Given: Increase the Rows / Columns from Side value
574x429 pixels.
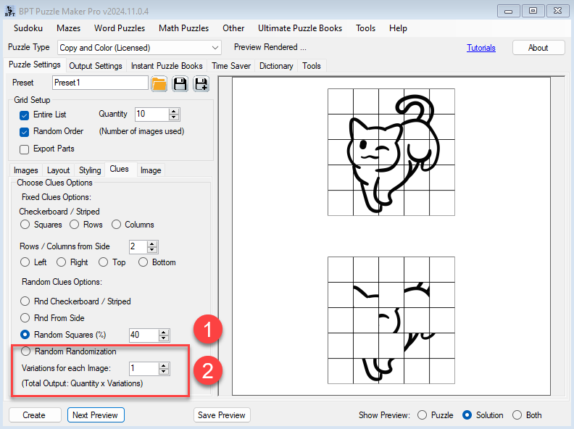Looking at the screenshot, I should click(x=152, y=243).
